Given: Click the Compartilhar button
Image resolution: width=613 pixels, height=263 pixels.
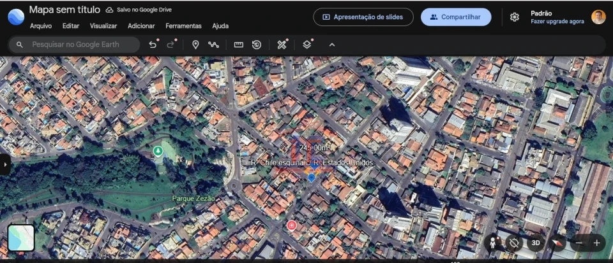Looking at the screenshot, I should tap(455, 17).
